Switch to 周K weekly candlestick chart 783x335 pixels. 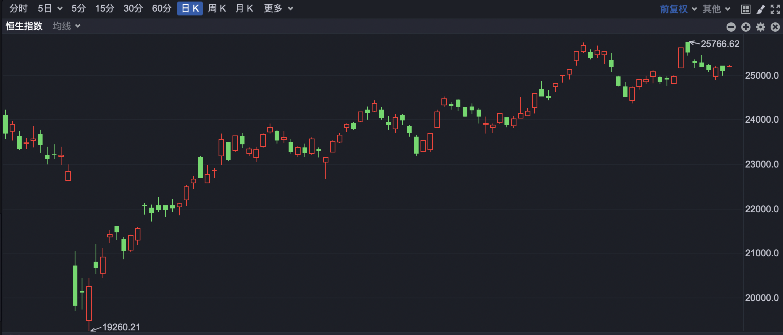[217, 8]
